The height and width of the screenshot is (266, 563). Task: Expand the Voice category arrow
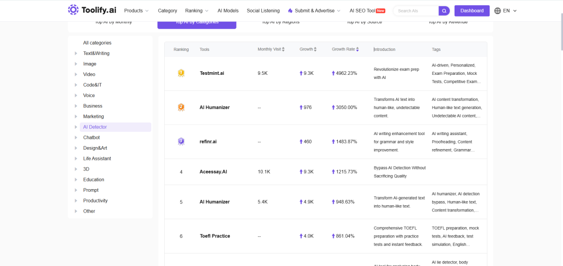[x=76, y=96]
